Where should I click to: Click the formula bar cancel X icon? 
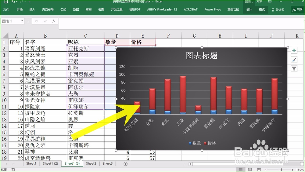pos(36,21)
